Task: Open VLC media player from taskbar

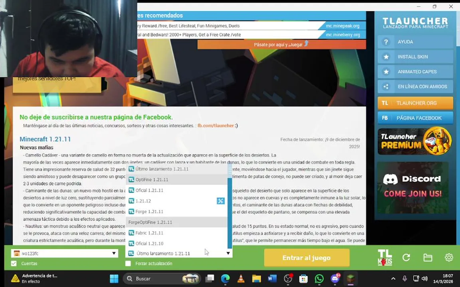Action: click(x=241, y=279)
